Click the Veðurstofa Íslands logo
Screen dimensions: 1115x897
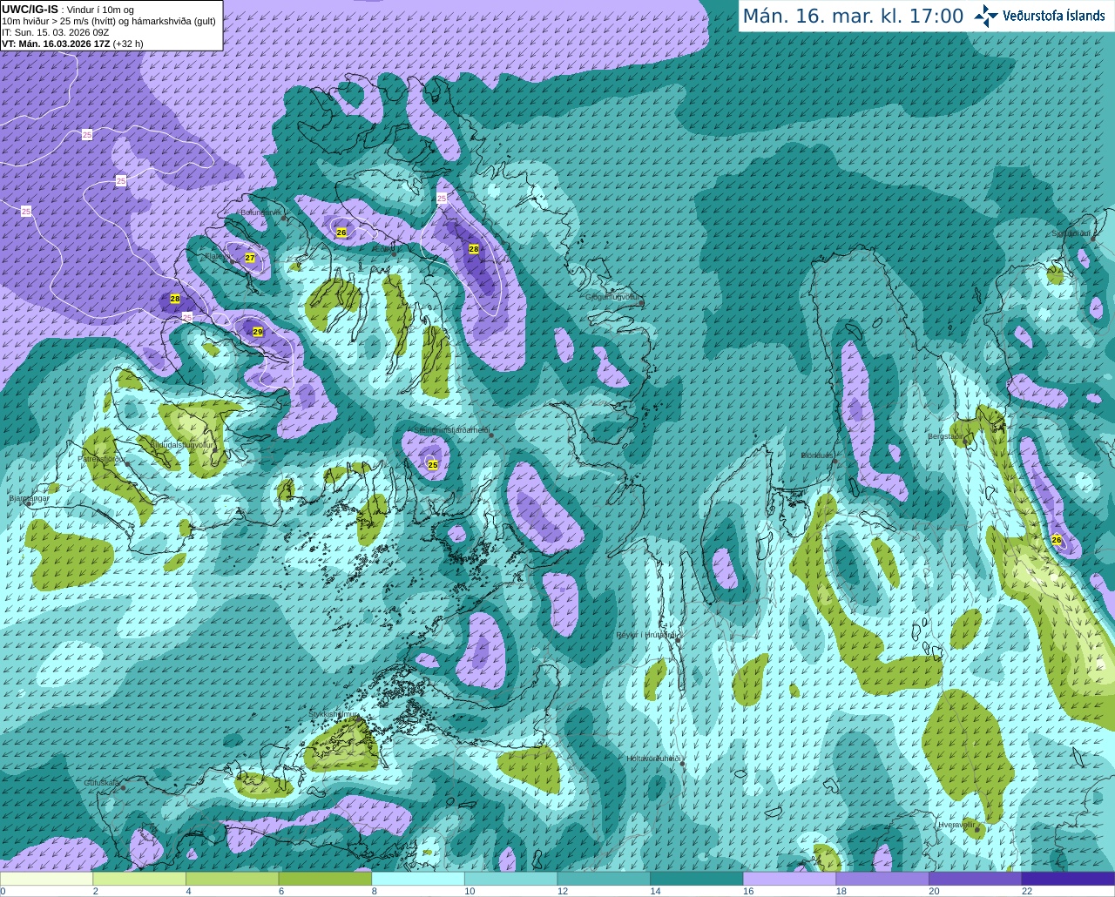click(1039, 16)
